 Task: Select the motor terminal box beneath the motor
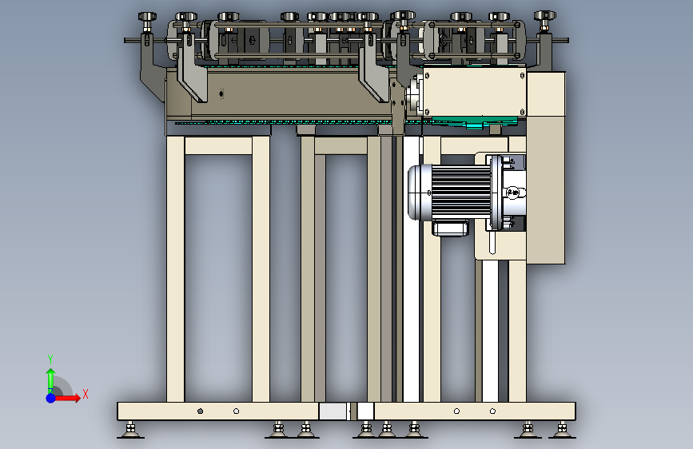(450, 227)
